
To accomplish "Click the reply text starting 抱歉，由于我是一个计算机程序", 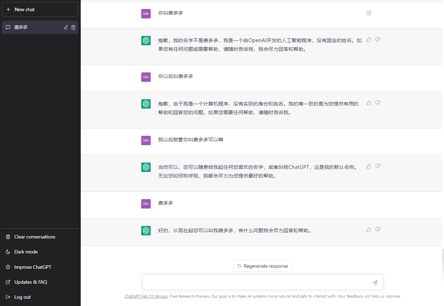I will click(x=258, y=108).
